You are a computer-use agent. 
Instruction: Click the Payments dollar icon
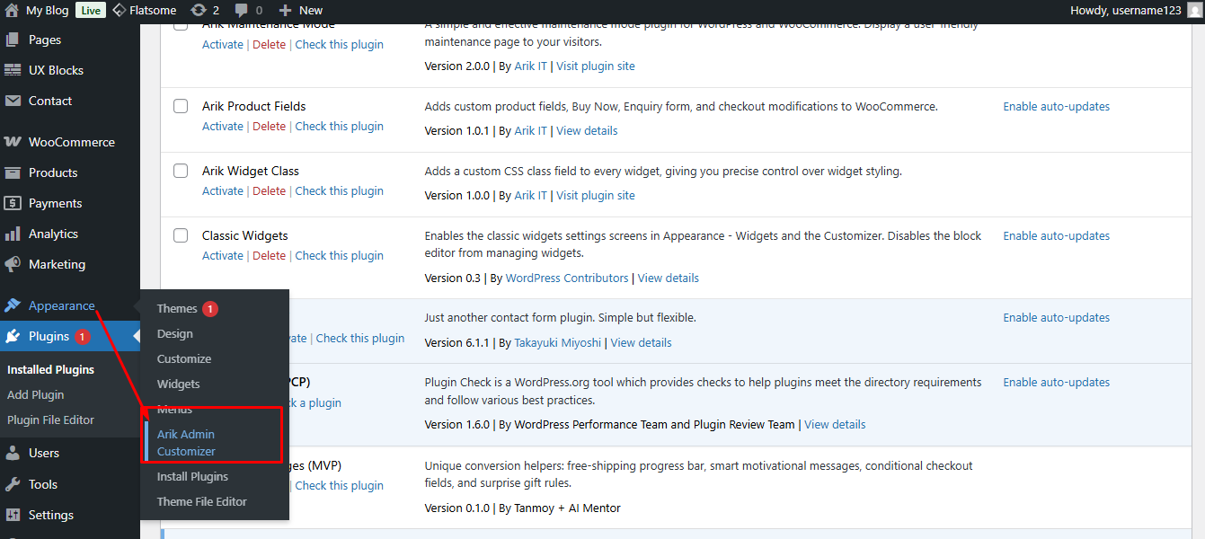point(13,203)
